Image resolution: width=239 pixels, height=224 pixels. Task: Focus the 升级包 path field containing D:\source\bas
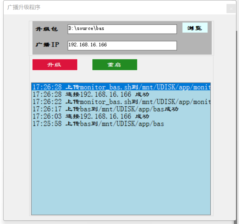[x=122, y=29]
